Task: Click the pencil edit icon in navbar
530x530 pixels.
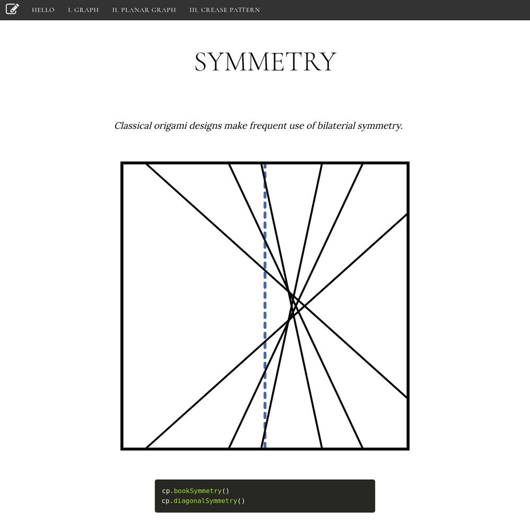Action: pos(12,9)
